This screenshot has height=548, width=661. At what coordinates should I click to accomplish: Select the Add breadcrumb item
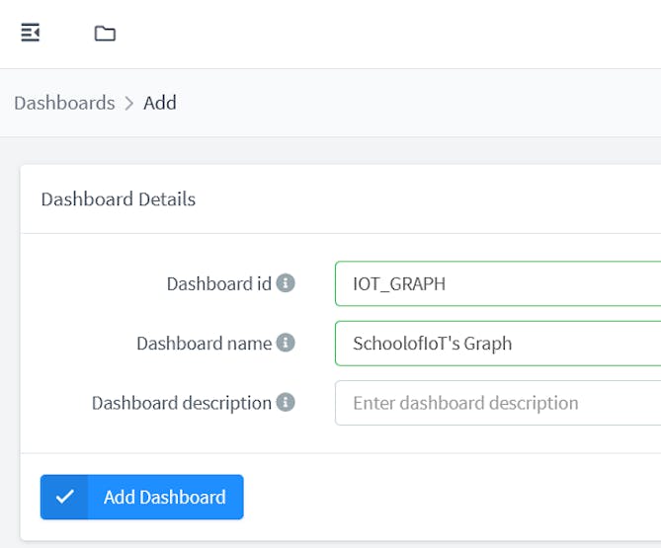pyautogui.click(x=160, y=103)
